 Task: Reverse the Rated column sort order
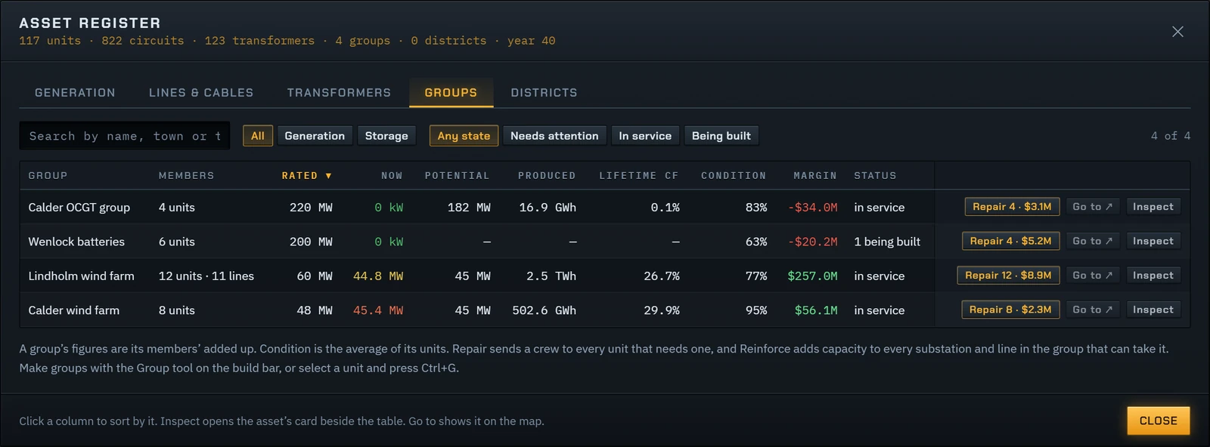(306, 176)
